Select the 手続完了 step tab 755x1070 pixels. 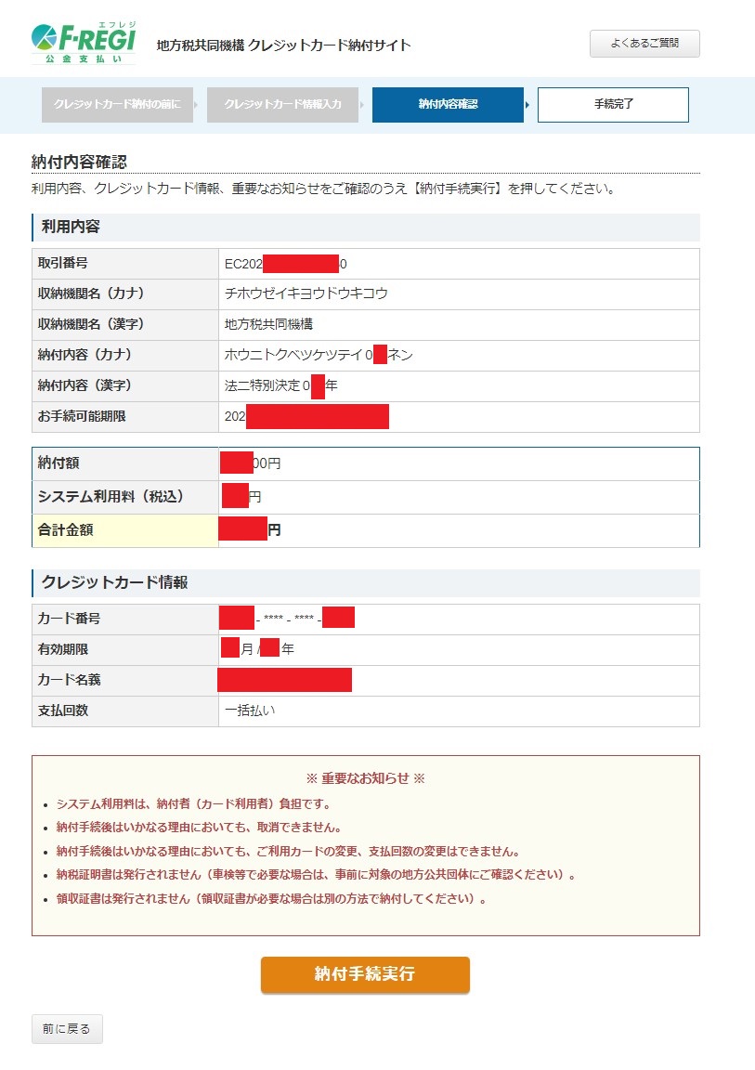[x=613, y=104]
